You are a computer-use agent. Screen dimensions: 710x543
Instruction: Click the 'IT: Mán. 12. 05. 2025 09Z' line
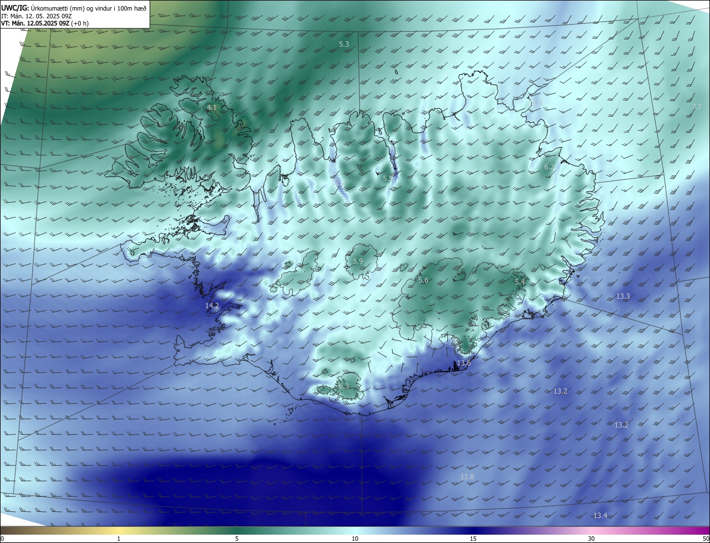pos(38,16)
